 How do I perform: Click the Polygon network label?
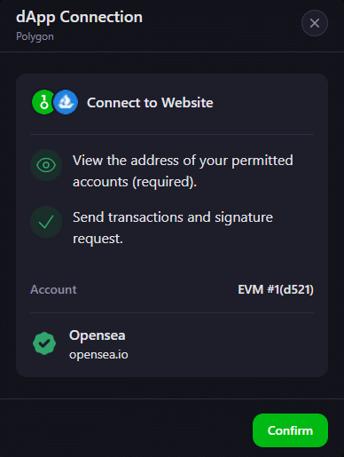(35, 36)
